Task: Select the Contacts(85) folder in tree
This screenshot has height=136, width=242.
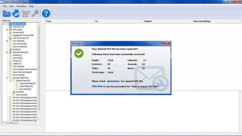Action: (x=18, y=32)
